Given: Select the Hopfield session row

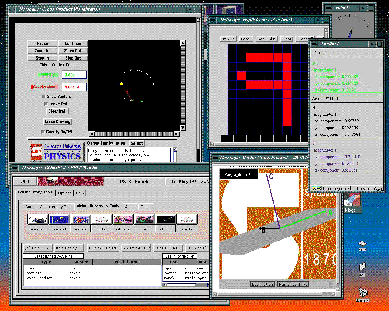Looking at the screenshot, I should point(92,273).
